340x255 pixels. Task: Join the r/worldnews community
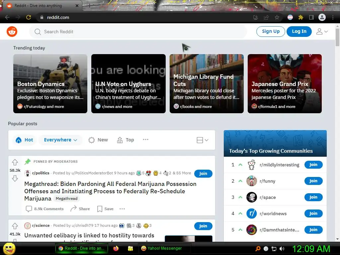pyautogui.click(x=313, y=213)
